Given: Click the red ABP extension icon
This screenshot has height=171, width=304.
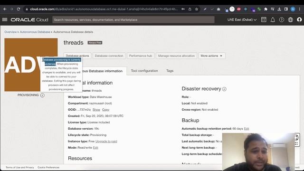Looking at the screenshot, I should click(x=239, y=9).
